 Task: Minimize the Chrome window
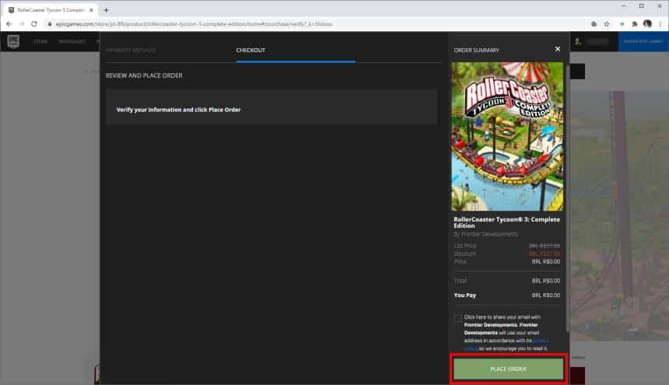pyautogui.click(x=623, y=6)
